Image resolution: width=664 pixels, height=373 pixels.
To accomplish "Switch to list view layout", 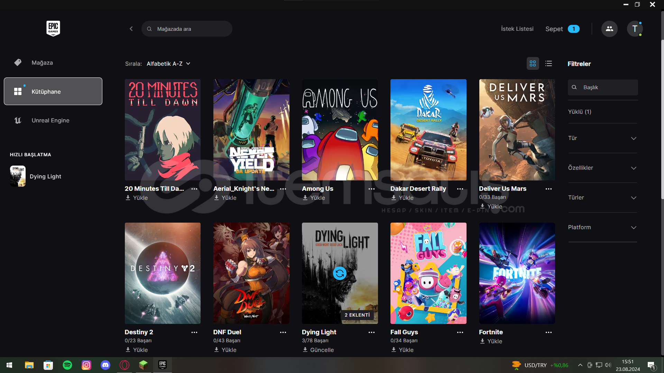I will tap(548, 64).
